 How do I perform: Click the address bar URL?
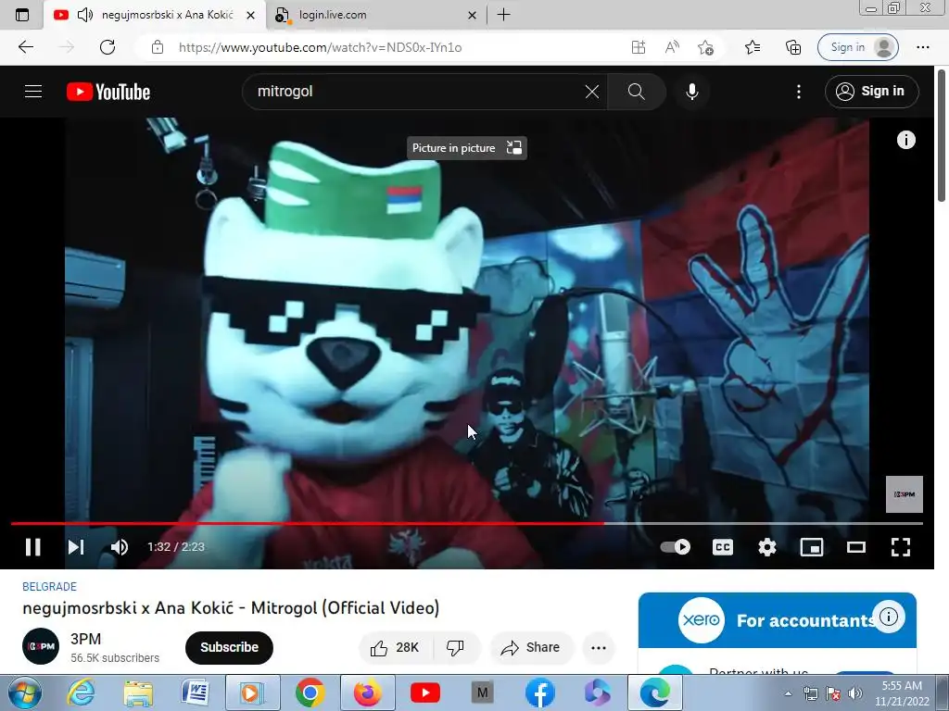[320, 47]
